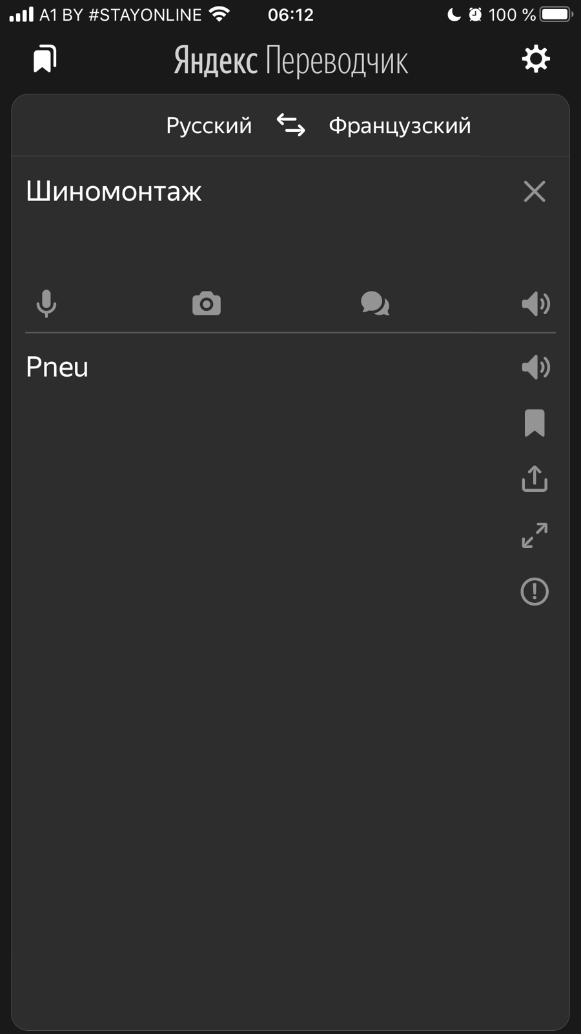
Task: Swap Russian and French languages
Action: 290,125
